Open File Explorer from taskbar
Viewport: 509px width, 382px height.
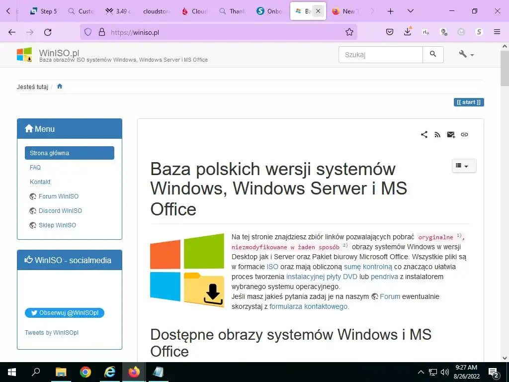[61, 372]
